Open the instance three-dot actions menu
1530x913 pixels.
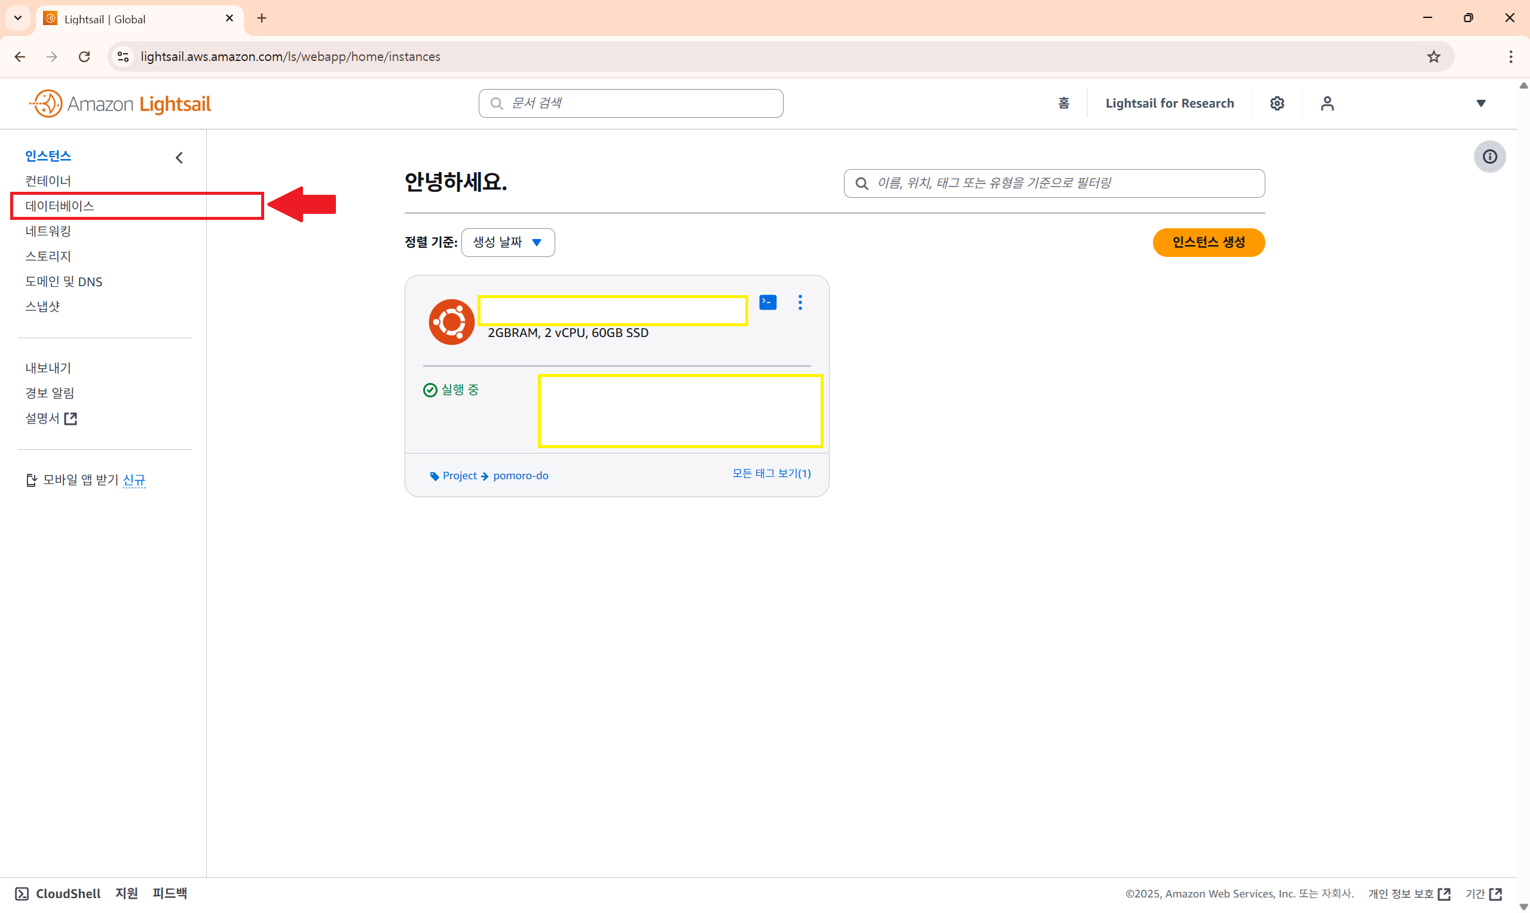tap(800, 302)
